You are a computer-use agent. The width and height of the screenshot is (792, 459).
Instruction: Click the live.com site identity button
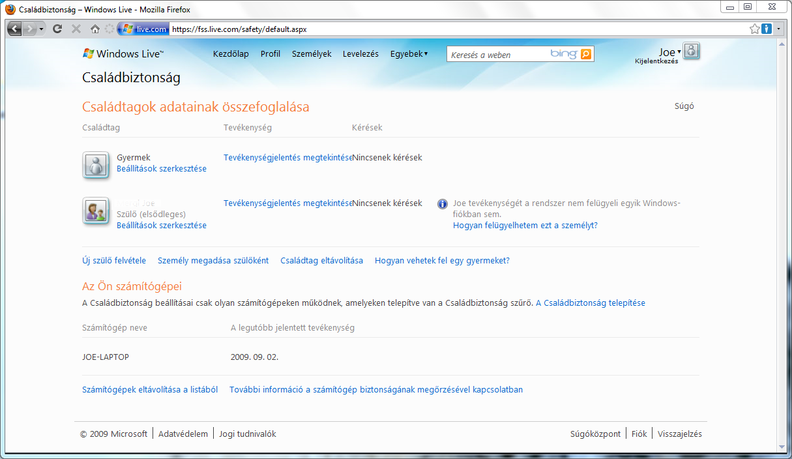pos(143,29)
